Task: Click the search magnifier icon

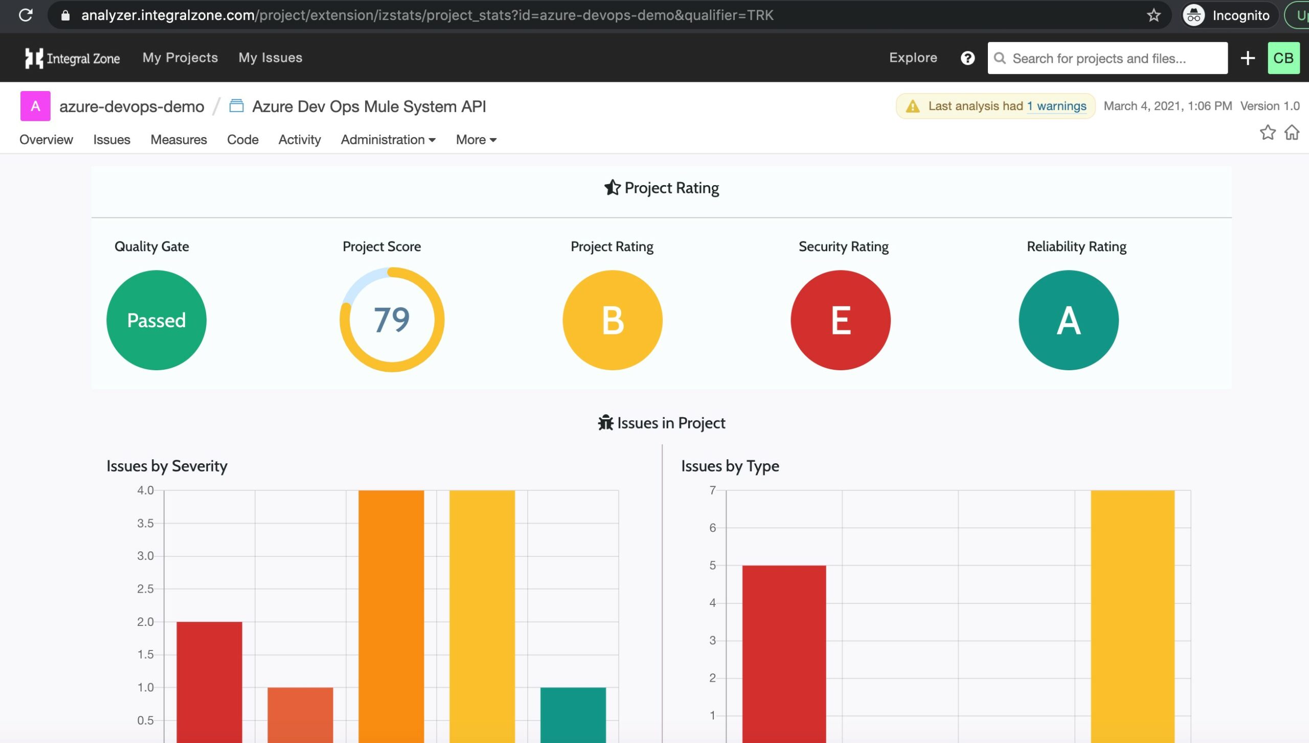Action: tap(1000, 58)
